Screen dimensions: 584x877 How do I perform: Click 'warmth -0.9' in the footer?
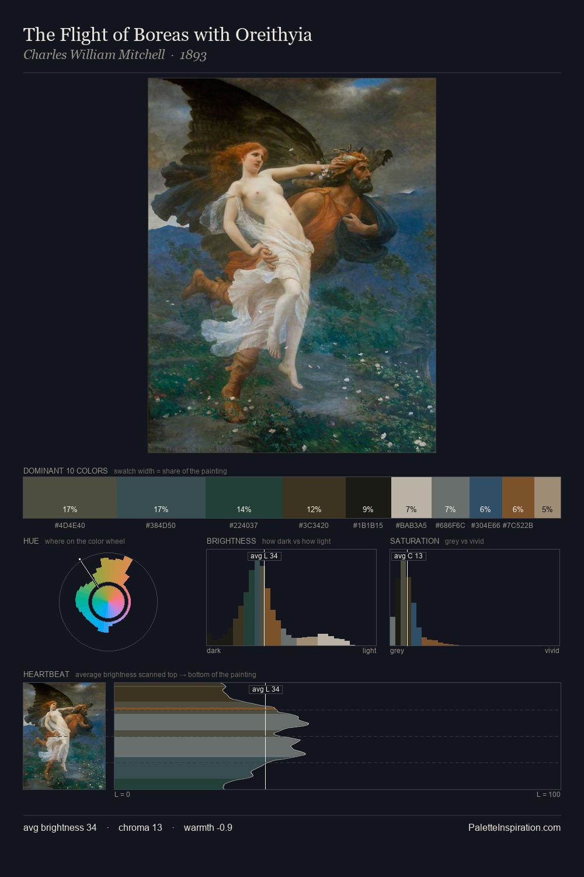click(x=208, y=828)
